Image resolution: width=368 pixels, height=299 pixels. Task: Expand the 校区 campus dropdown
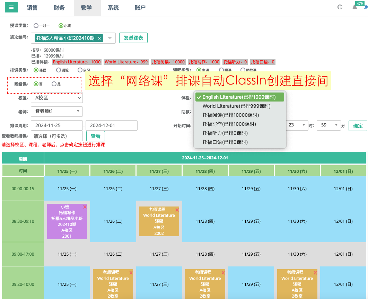[x=57, y=98]
